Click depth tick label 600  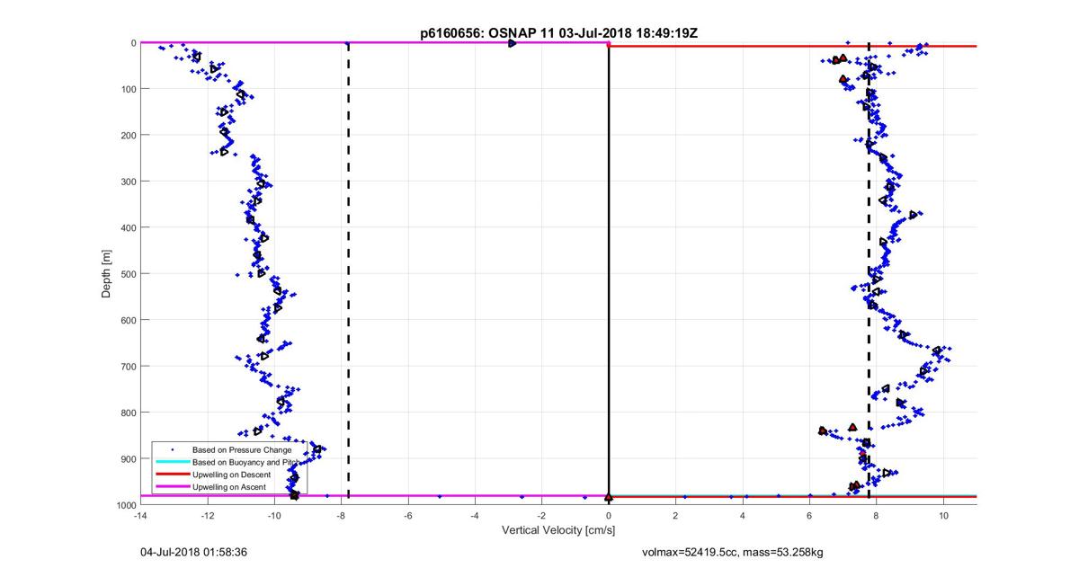128,320
